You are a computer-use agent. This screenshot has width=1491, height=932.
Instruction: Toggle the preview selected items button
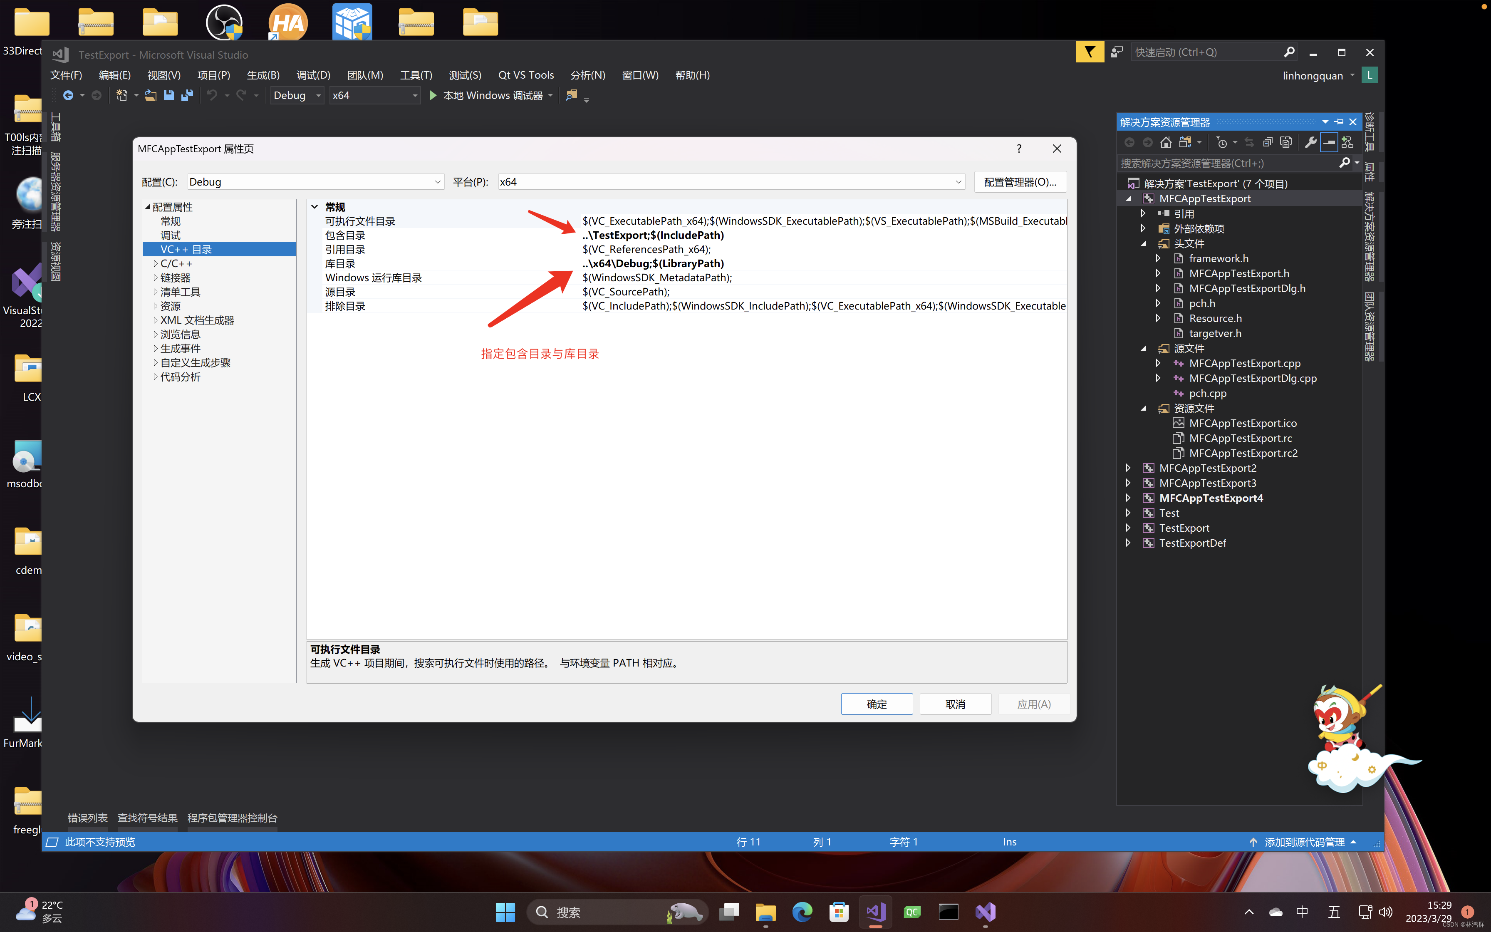1329,143
